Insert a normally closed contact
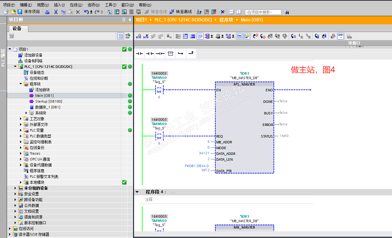This screenshot has height=238, width=392. click(x=150, y=54)
